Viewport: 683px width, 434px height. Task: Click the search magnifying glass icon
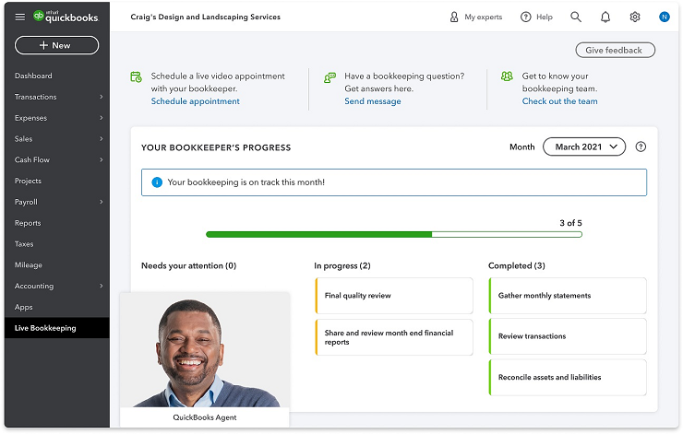[576, 17]
